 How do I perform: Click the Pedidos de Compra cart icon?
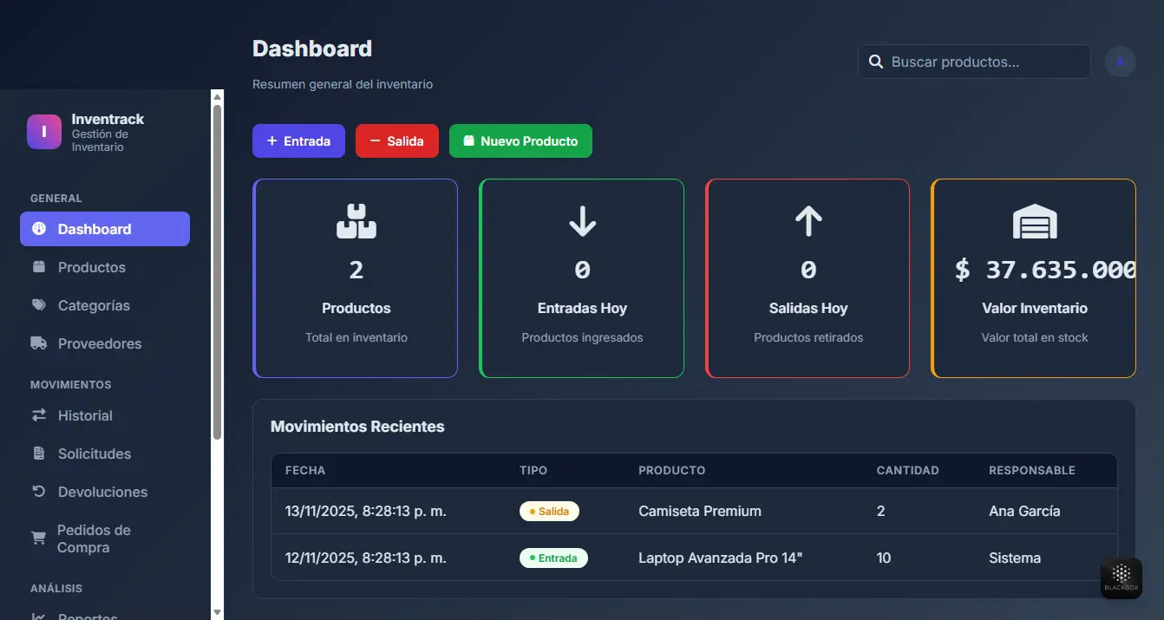tap(38, 538)
